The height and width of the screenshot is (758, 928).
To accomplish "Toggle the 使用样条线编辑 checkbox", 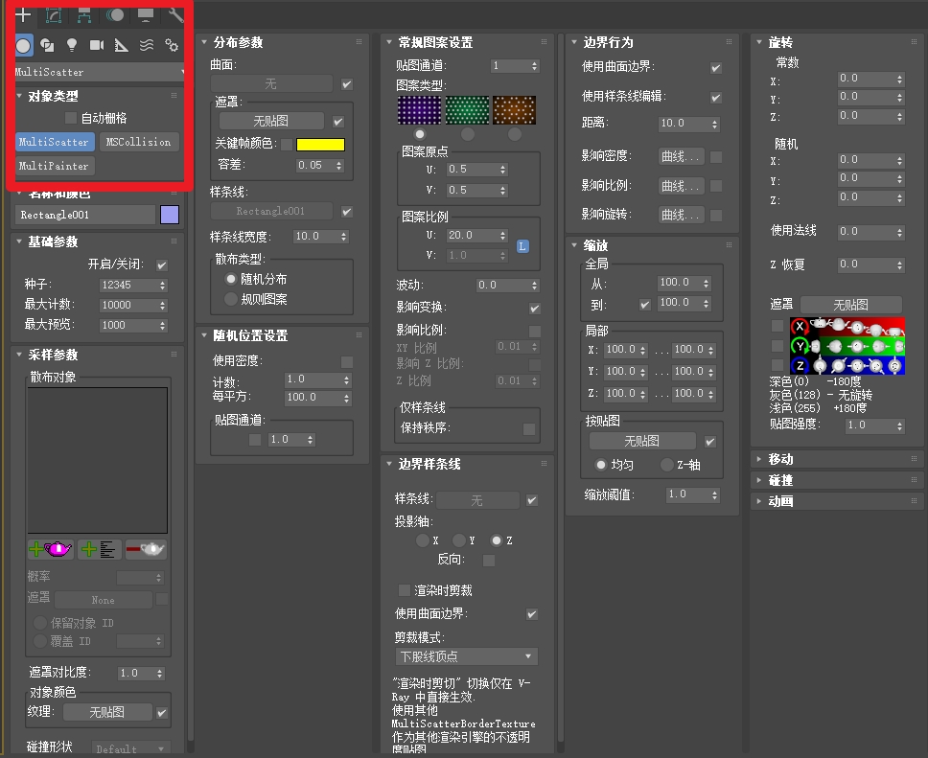I will [715, 97].
